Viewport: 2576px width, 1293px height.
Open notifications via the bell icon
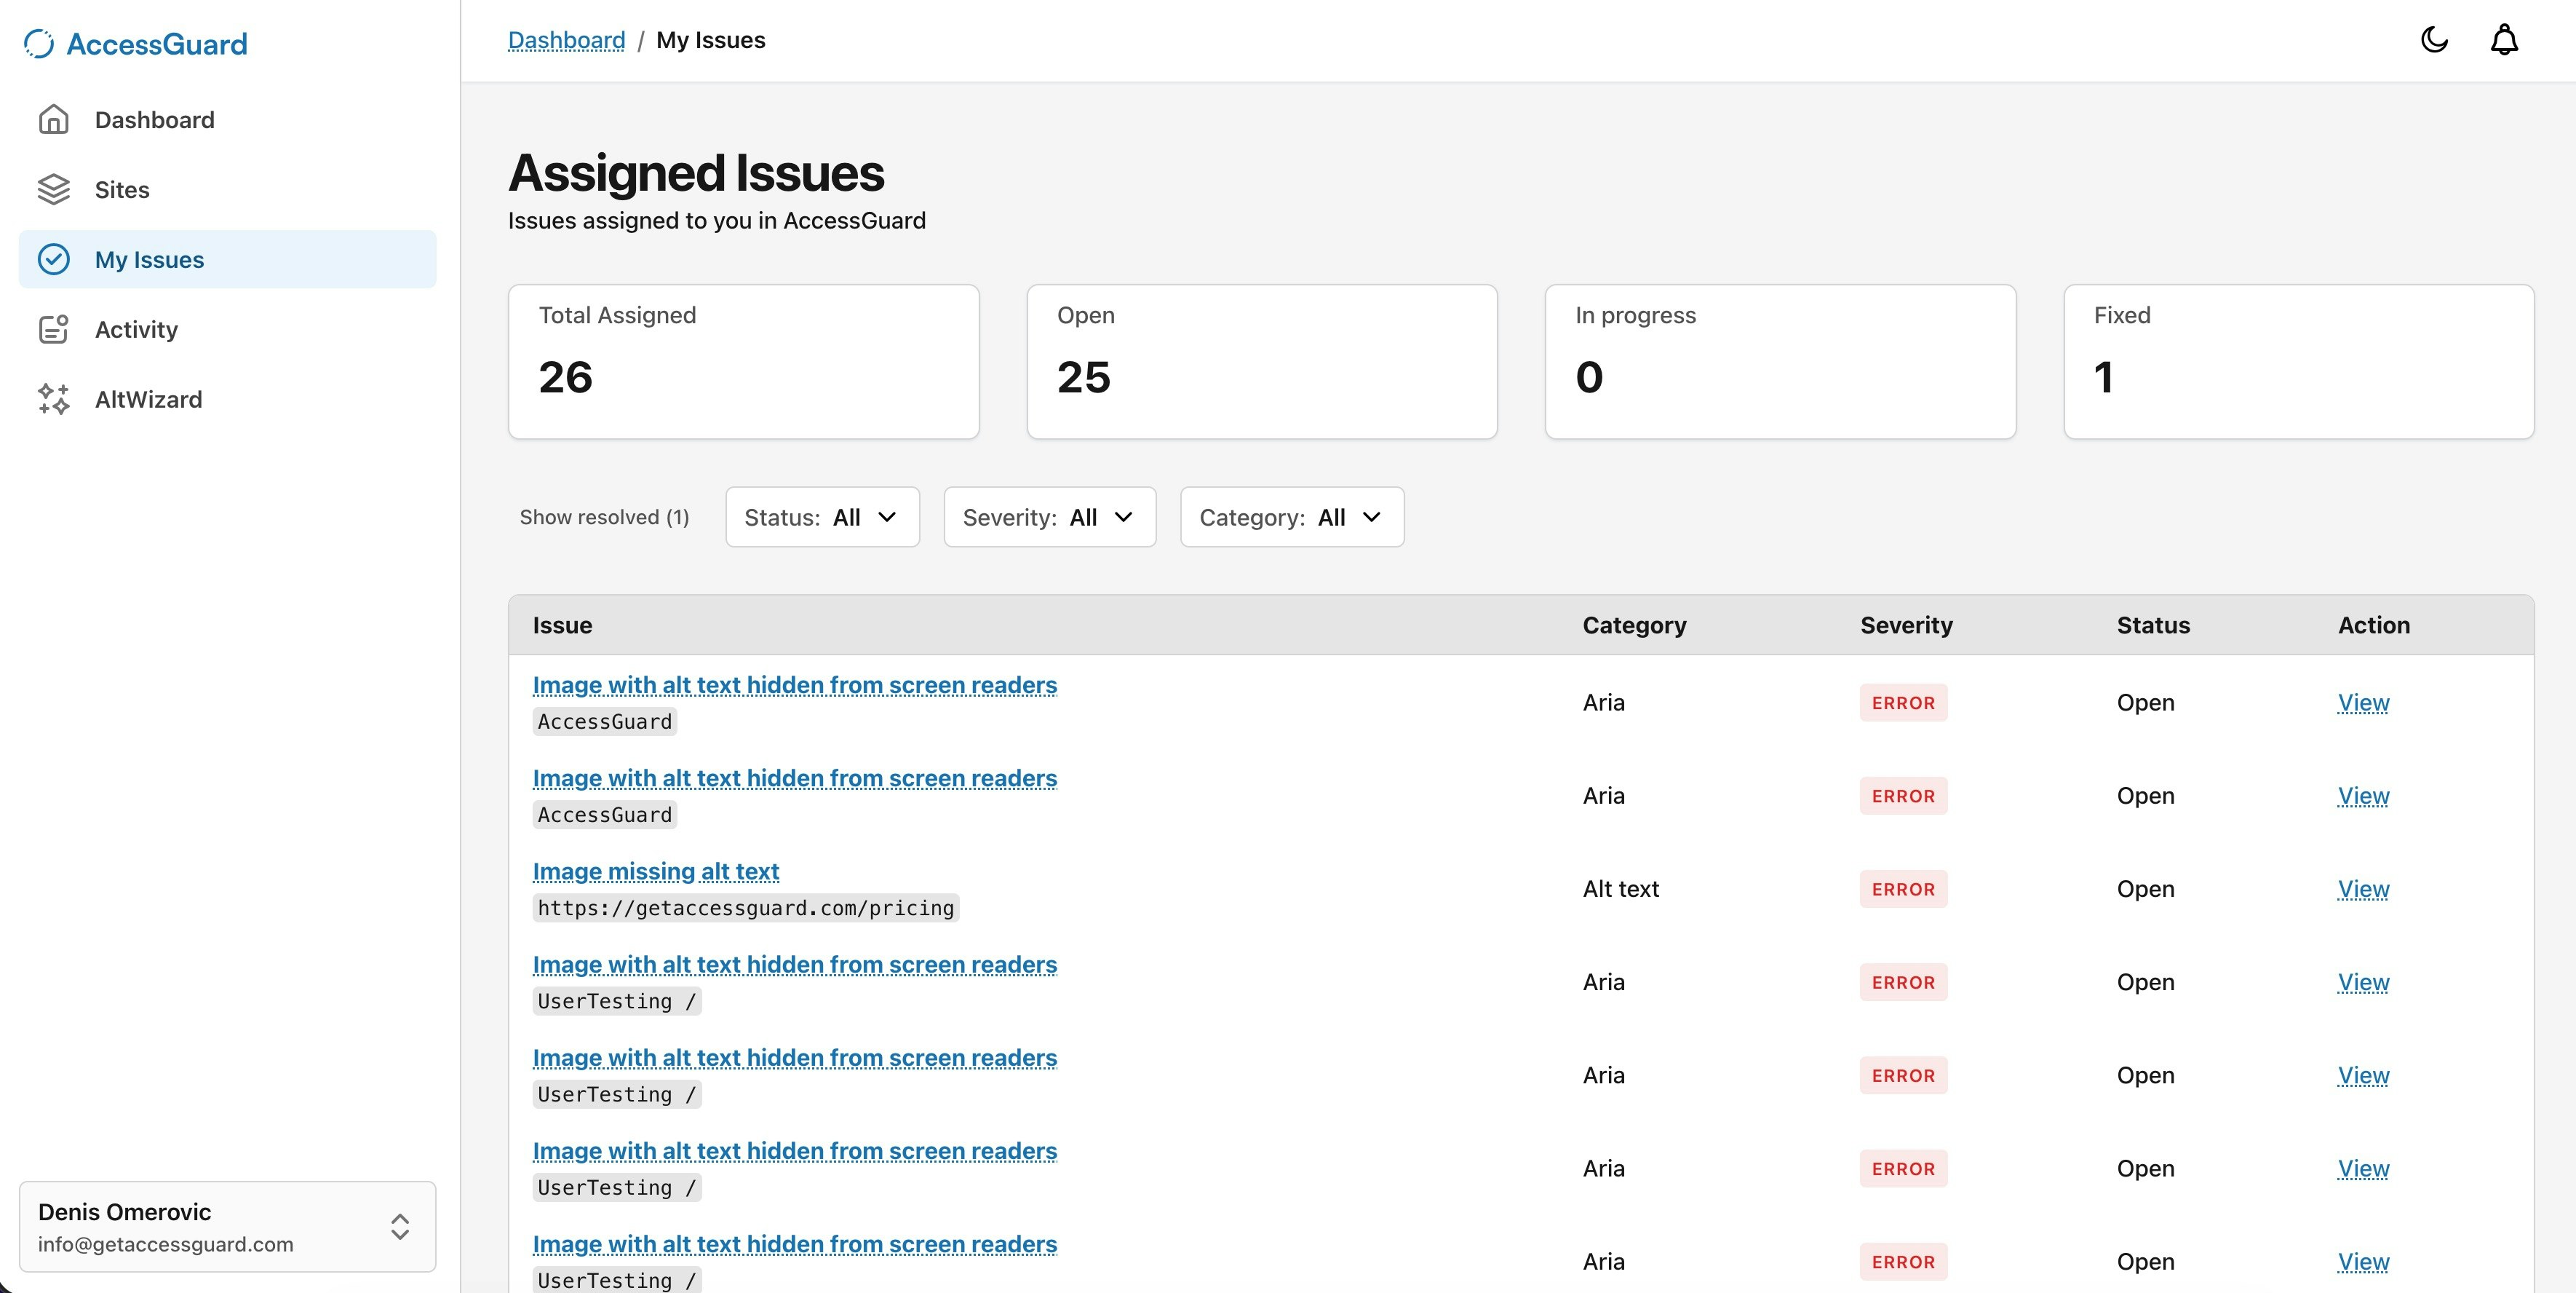pos(2504,39)
